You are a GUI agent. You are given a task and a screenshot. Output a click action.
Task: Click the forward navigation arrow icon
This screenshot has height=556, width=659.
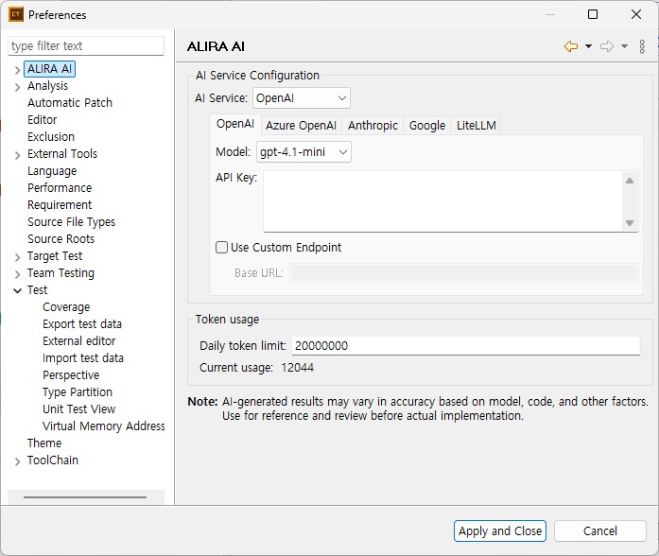[x=606, y=46]
